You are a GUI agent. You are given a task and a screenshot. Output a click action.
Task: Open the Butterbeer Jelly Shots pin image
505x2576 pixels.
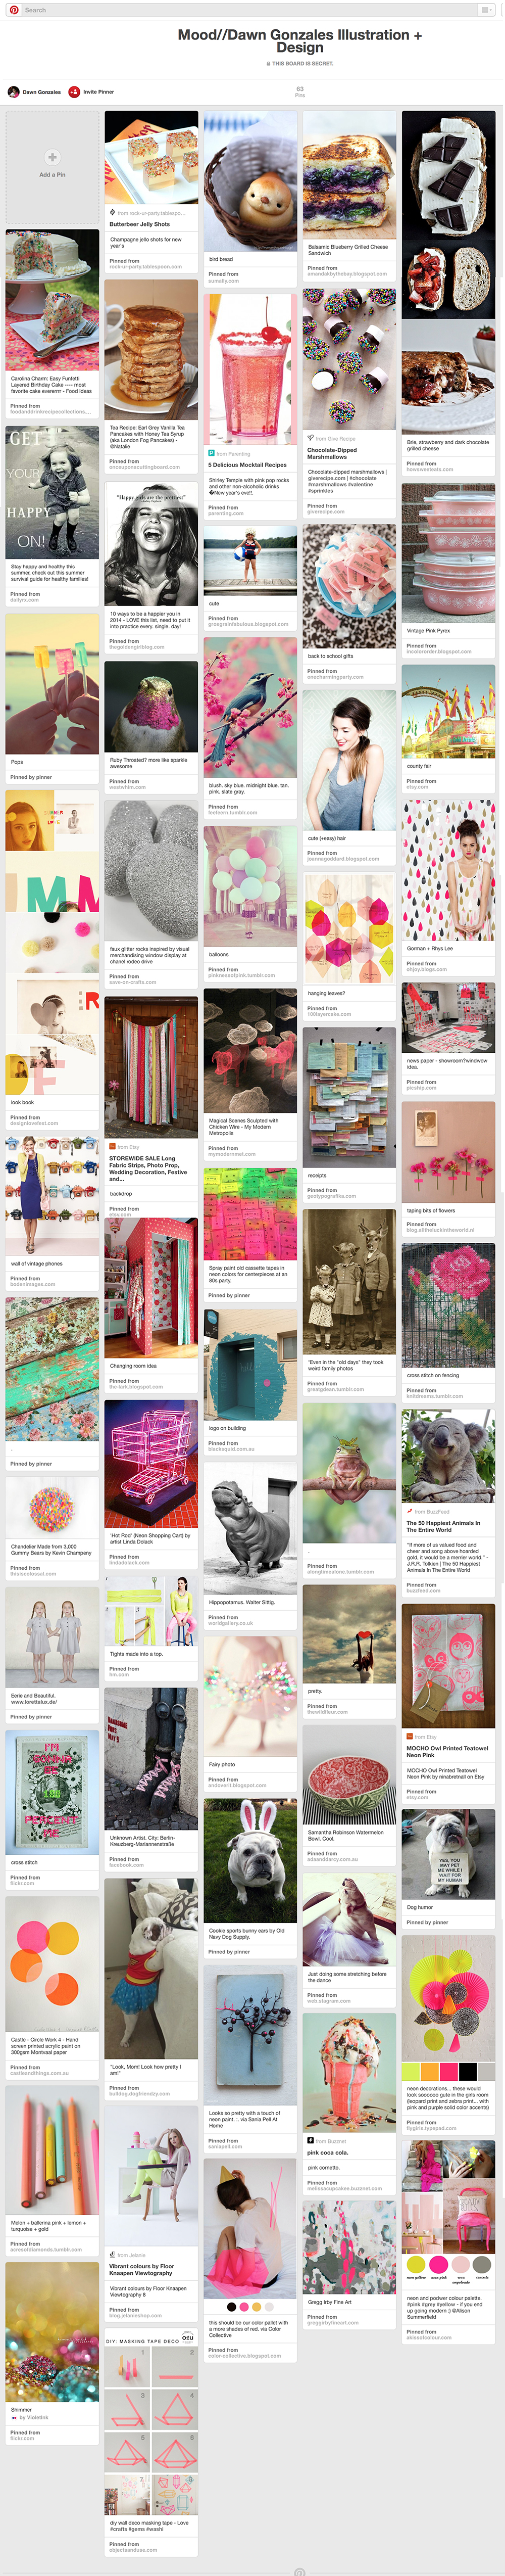click(x=151, y=157)
